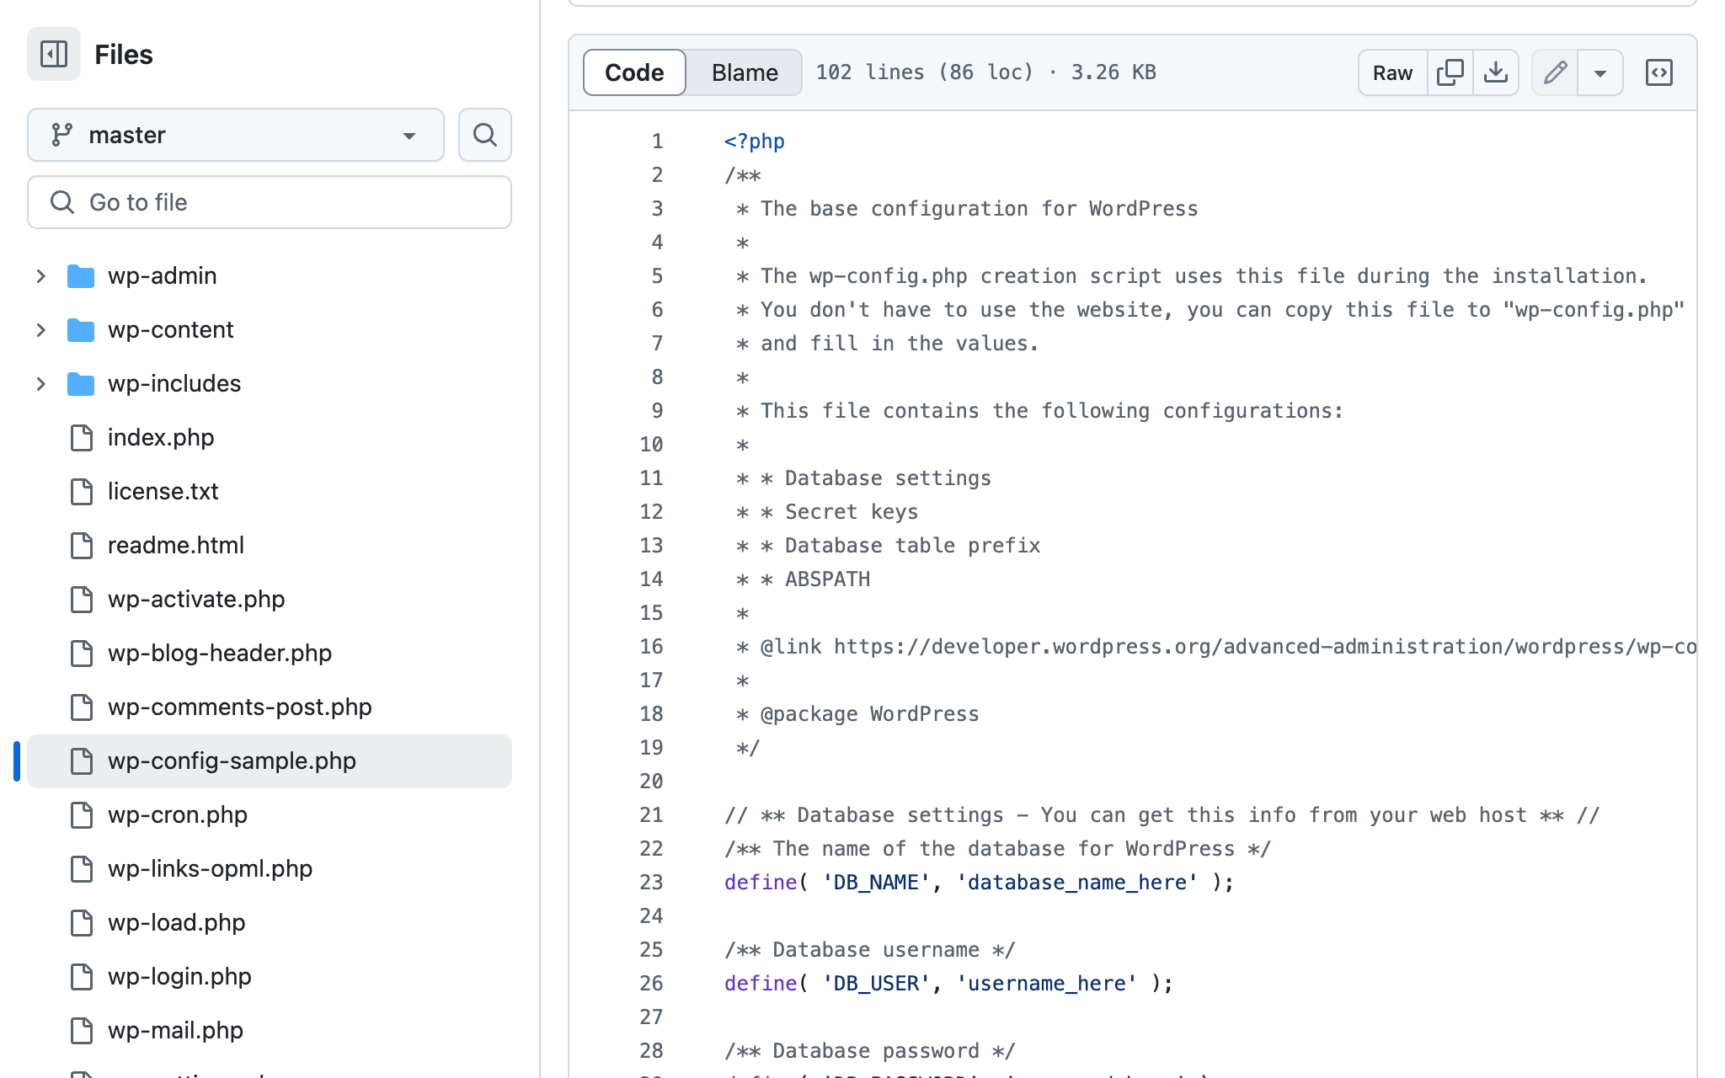Viewport: 1725px width, 1078px height.
Task: Click the '@package WordPress' comment line
Action: [x=857, y=714]
